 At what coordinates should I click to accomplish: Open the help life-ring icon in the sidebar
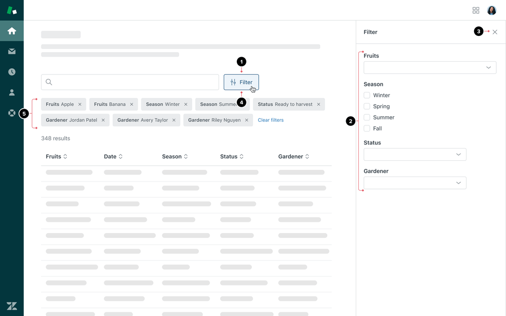coord(12,113)
